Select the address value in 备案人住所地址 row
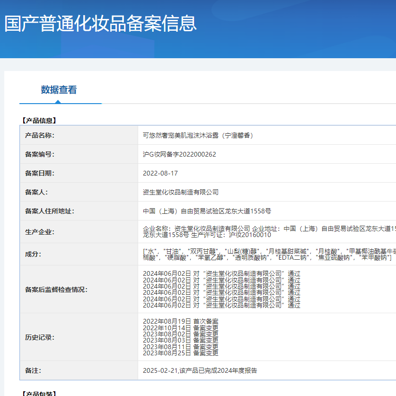This screenshot has height=396, width=396. pyautogui.click(x=207, y=211)
